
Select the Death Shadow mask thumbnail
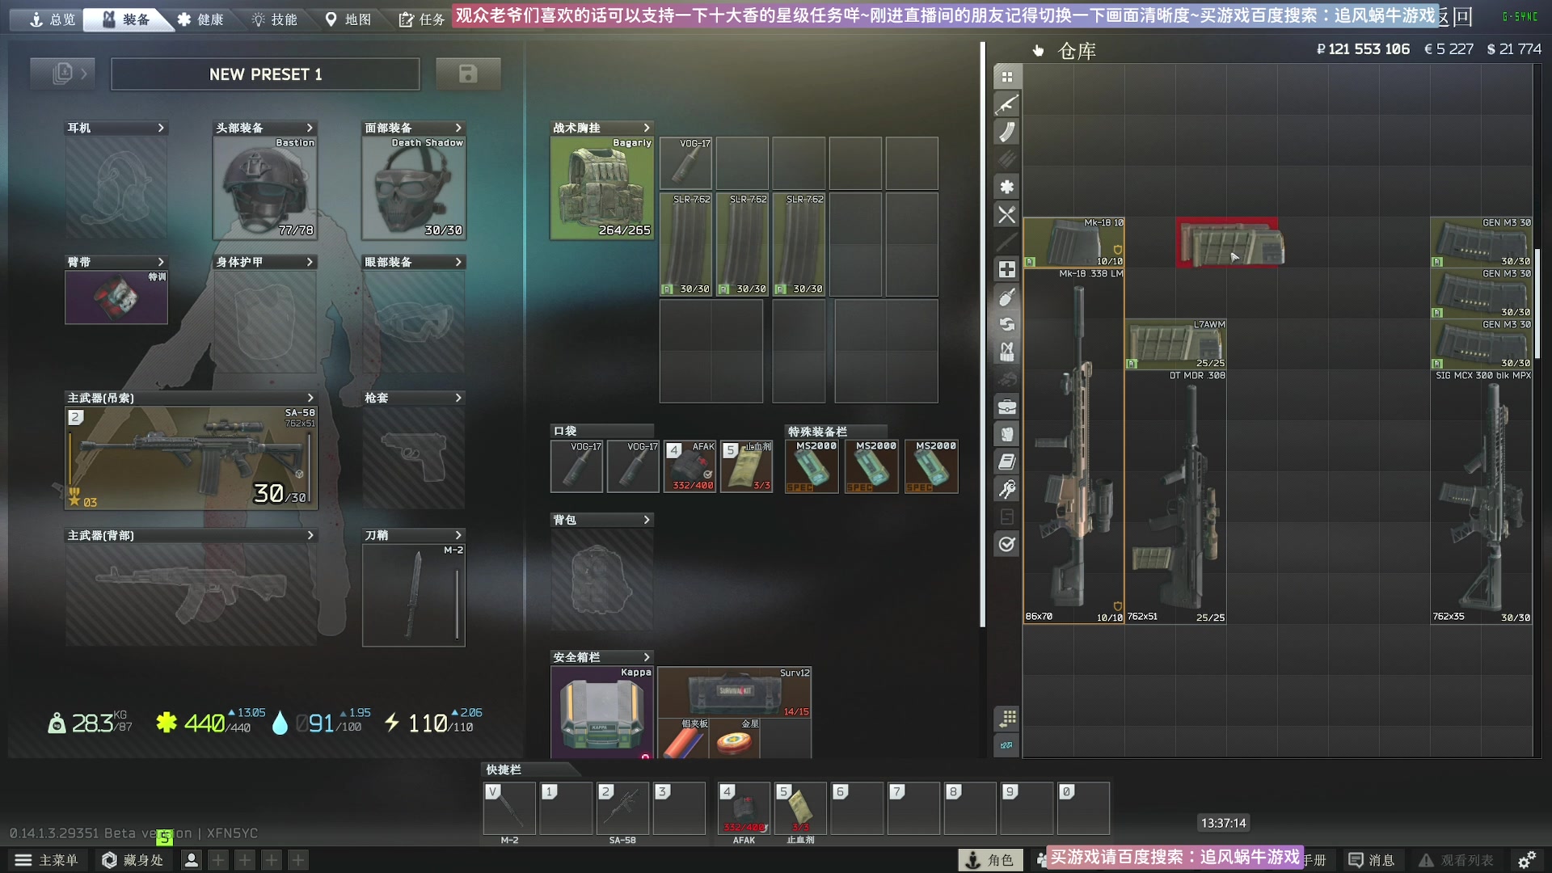[414, 188]
